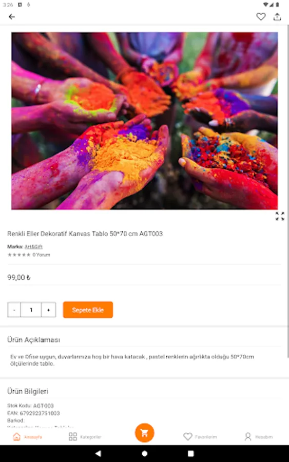Go to Anasayfa home icon
289x462 pixels.
tap(17, 437)
